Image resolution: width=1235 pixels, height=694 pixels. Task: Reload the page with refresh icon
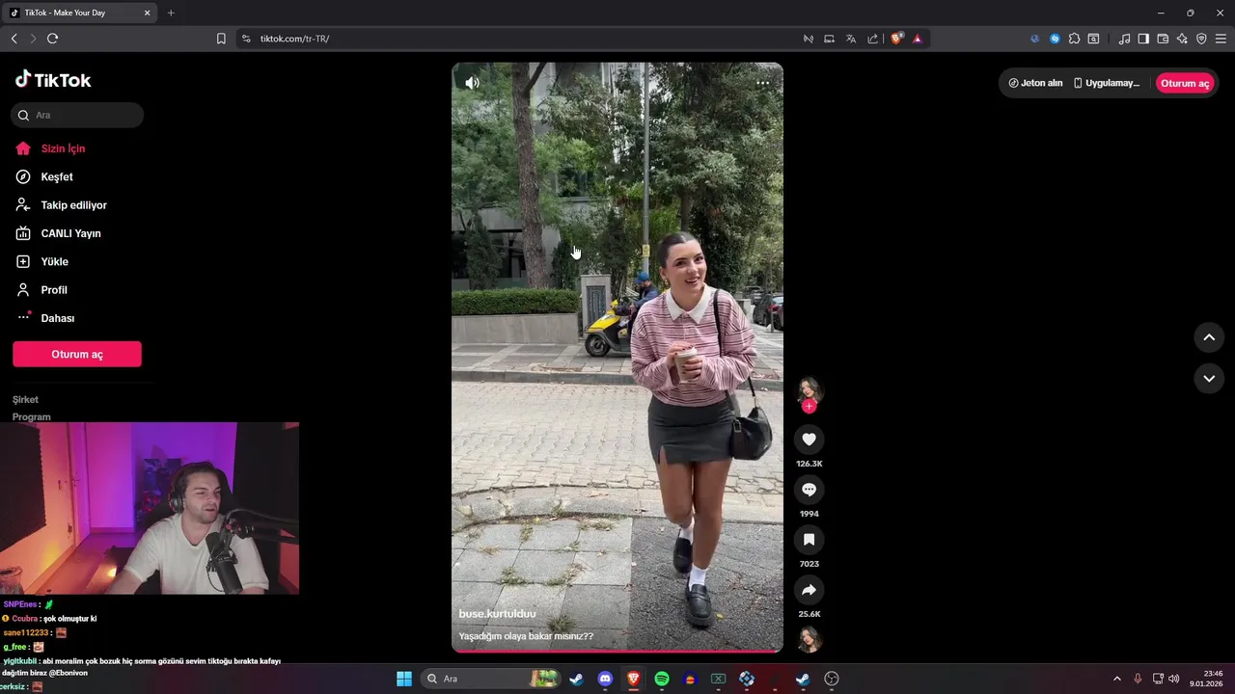click(52, 39)
